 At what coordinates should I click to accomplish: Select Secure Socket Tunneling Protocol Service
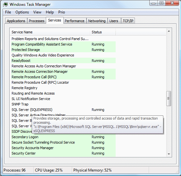tap(63, 142)
